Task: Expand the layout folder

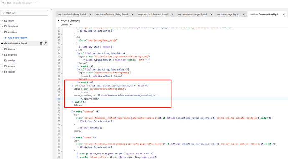Action: pyautogui.click(x=2, y=21)
